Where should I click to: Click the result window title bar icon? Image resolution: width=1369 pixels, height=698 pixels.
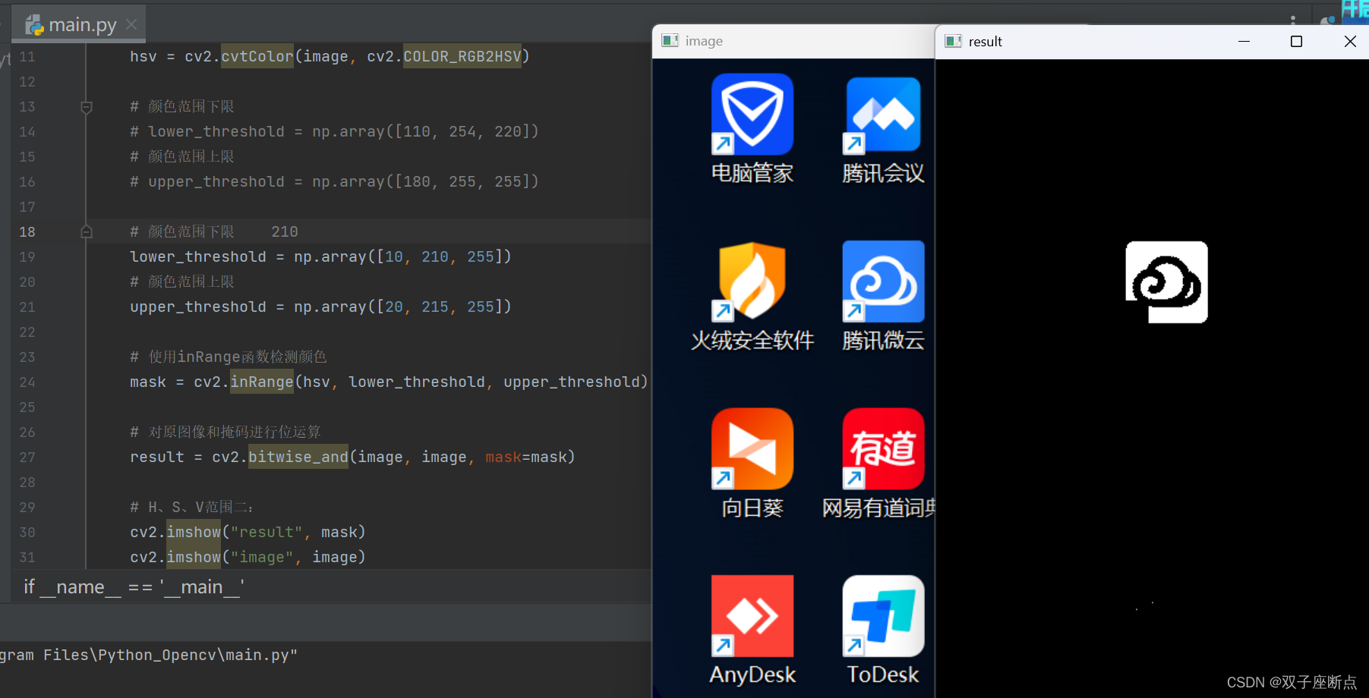pyautogui.click(x=953, y=41)
